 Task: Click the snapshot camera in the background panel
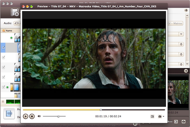[184, 122]
